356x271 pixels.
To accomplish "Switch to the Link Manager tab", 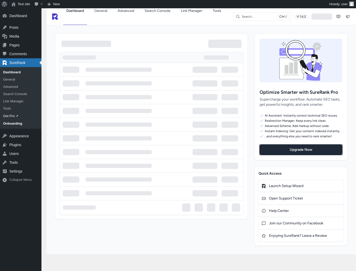I will click(191, 11).
